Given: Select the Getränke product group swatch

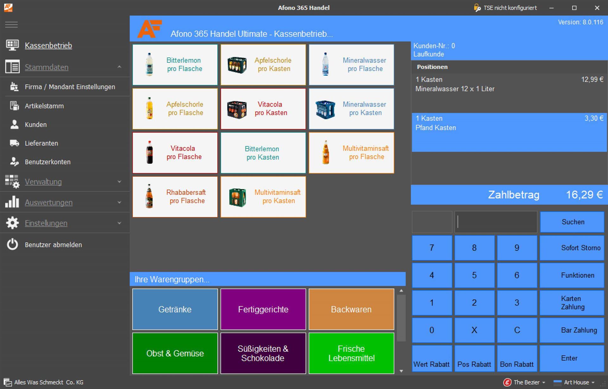Looking at the screenshot, I should [x=175, y=309].
